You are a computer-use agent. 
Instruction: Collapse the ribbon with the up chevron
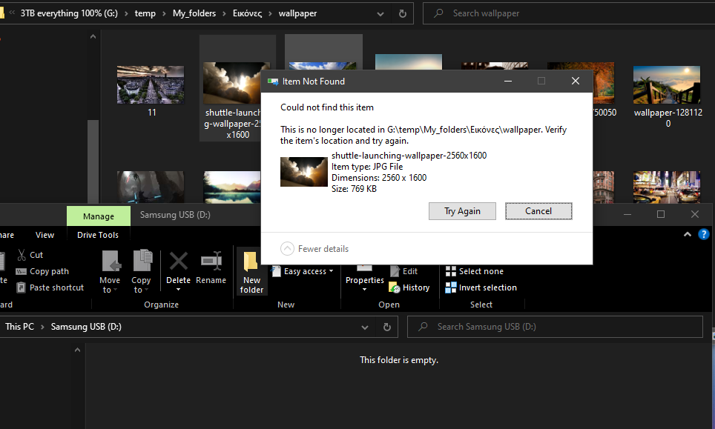tap(687, 235)
